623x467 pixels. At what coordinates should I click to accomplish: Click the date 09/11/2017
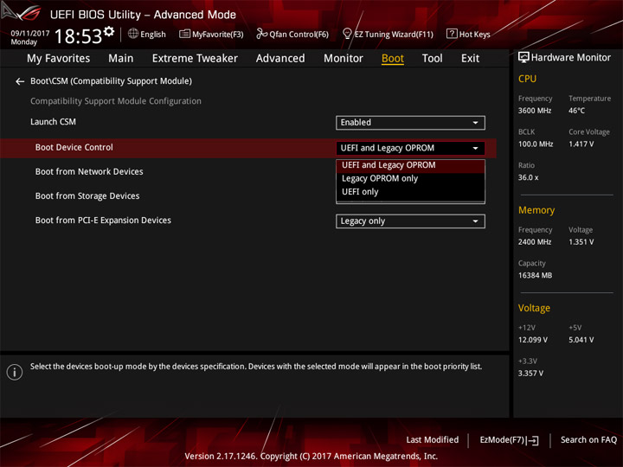coord(30,33)
